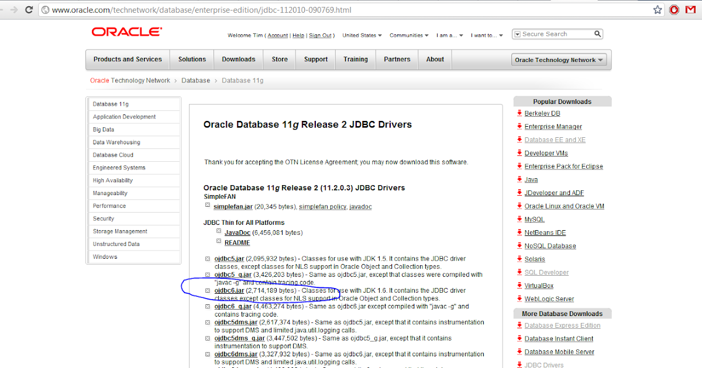Click the Sign Out link

click(320, 36)
